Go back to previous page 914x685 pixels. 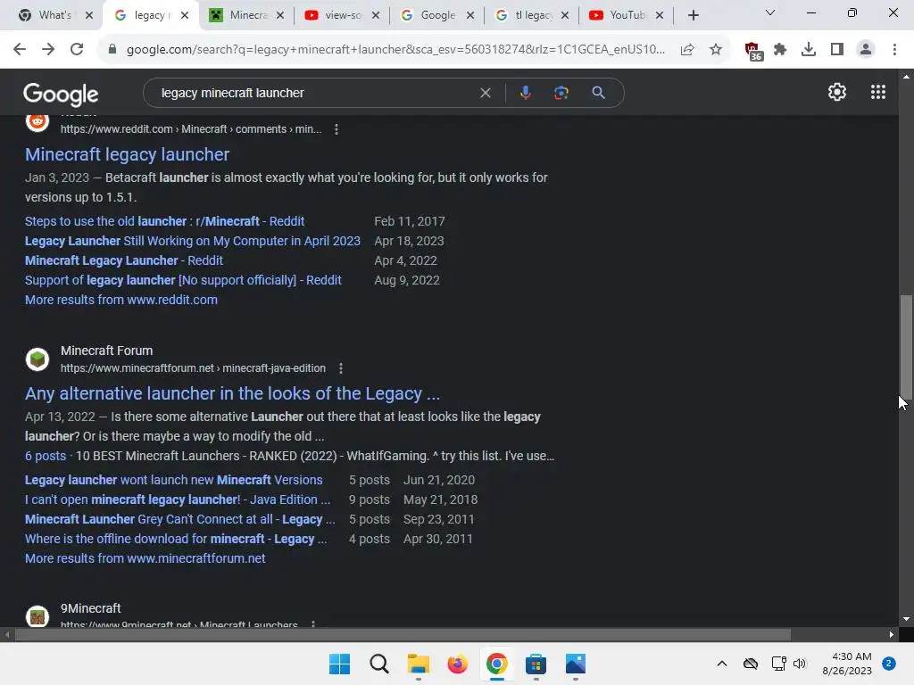pos(20,50)
